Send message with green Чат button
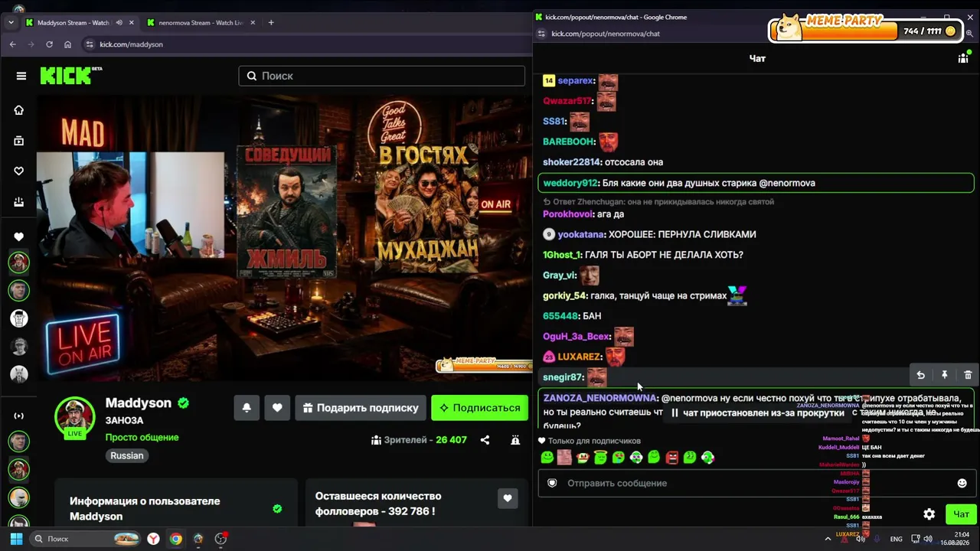The width and height of the screenshot is (980, 551). (961, 514)
